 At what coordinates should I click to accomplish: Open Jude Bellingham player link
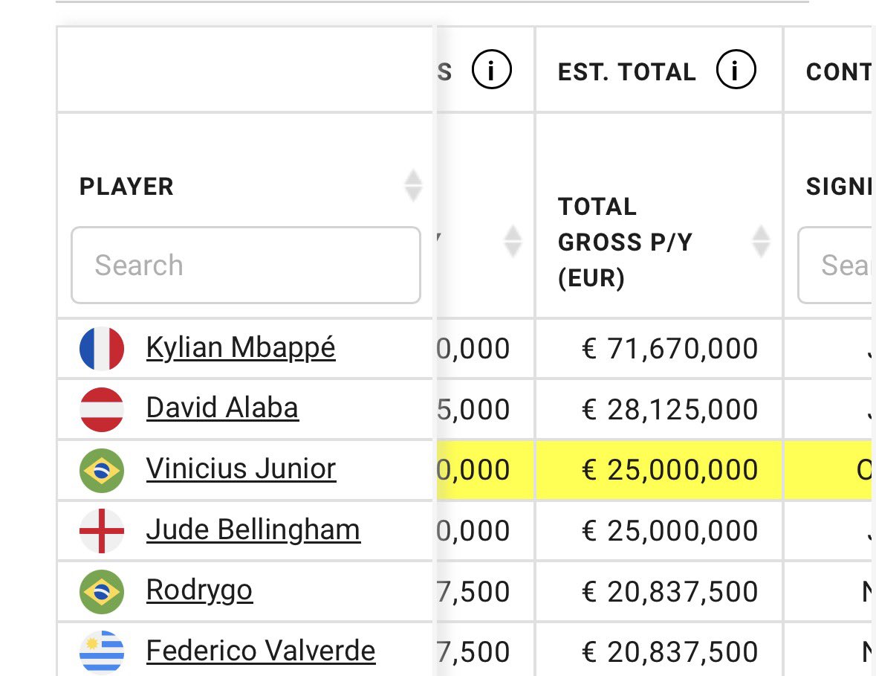click(253, 530)
